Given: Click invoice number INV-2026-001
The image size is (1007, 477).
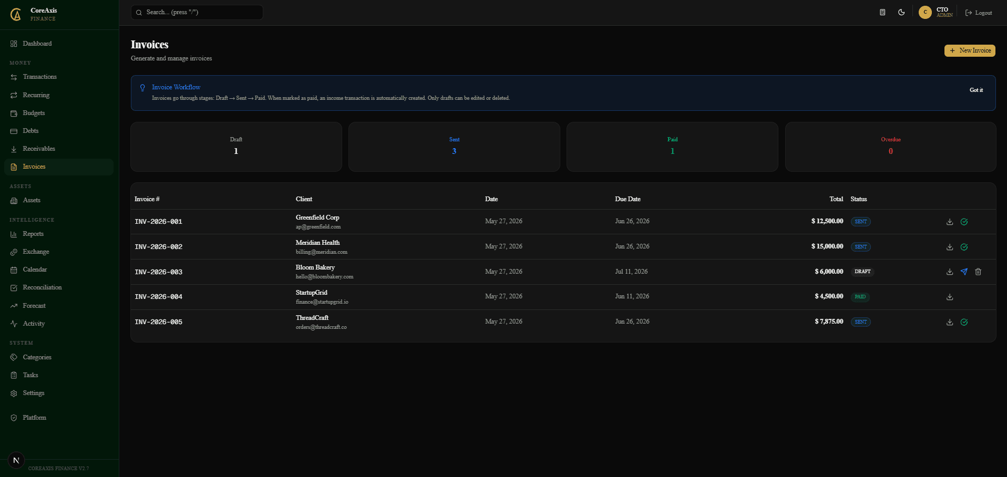Looking at the screenshot, I should click(x=158, y=222).
